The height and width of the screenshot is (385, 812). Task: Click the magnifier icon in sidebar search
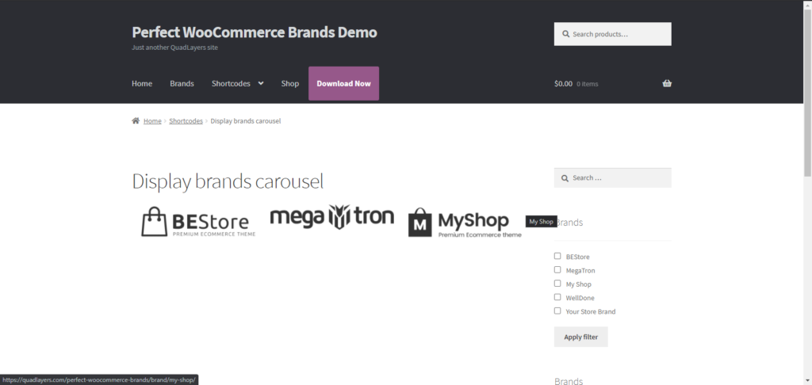pyautogui.click(x=565, y=178)
